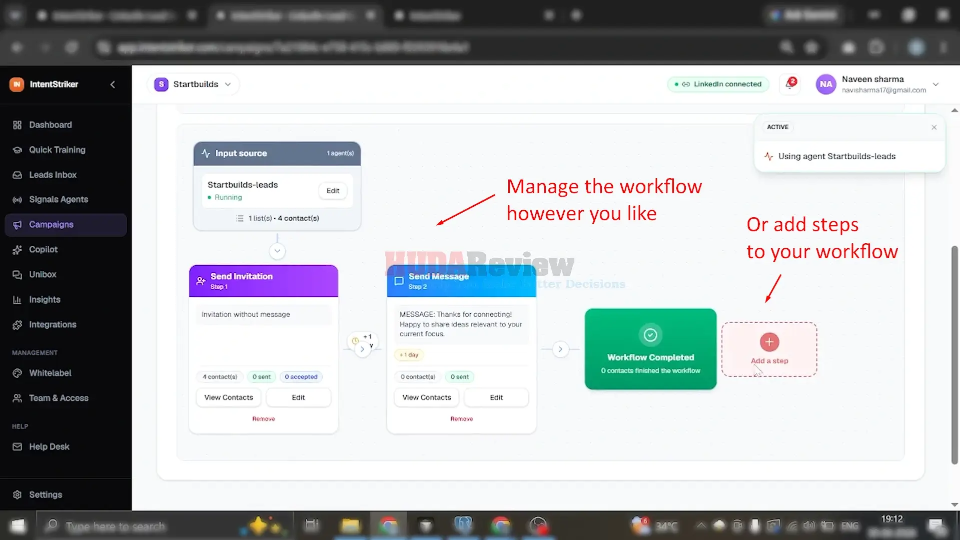Viewport: 960px width, 540px height.
Task: Expand the Naveen sharma account menu chevron
Action: pos(935,84)
